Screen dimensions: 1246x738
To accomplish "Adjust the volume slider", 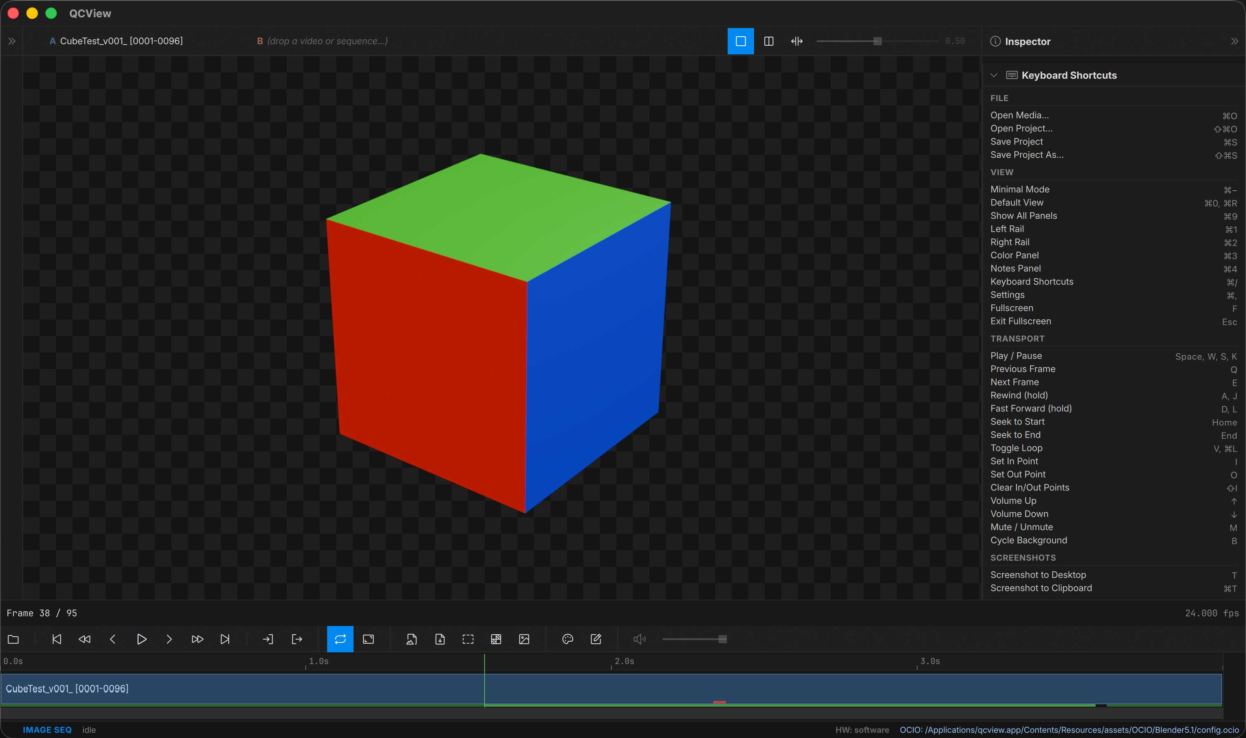I will point(694,639).
